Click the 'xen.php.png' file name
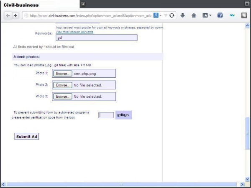 [85, 74]
